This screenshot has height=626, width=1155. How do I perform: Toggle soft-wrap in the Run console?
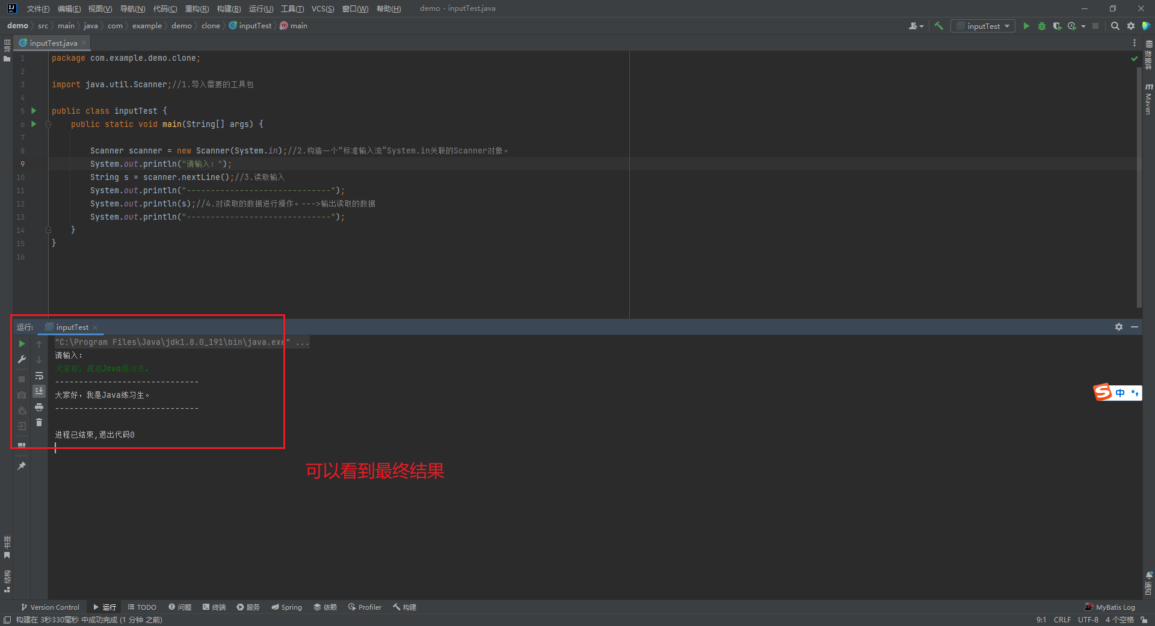(x=39, y=376)
